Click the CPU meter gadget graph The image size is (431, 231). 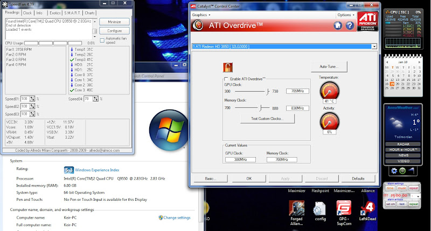403,43
